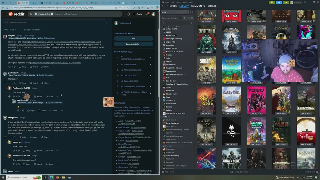Reverse Steam library sort order arrow
The width and height of the screenshot is (320, 180).
click(x=185, y=18)
